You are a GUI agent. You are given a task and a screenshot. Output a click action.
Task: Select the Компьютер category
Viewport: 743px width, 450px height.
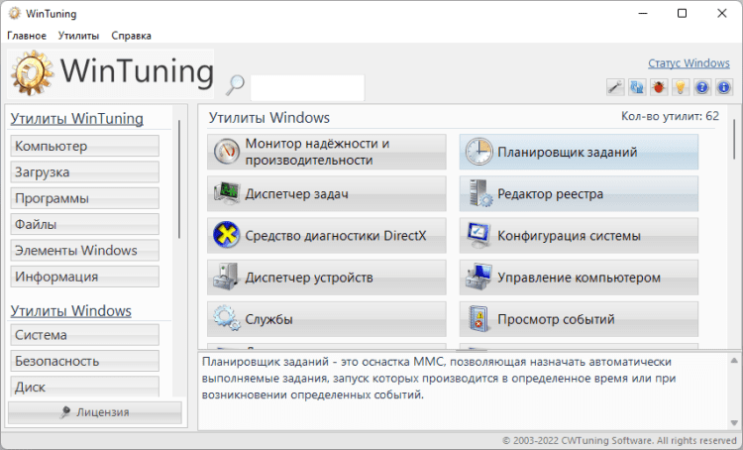[85, 146]
